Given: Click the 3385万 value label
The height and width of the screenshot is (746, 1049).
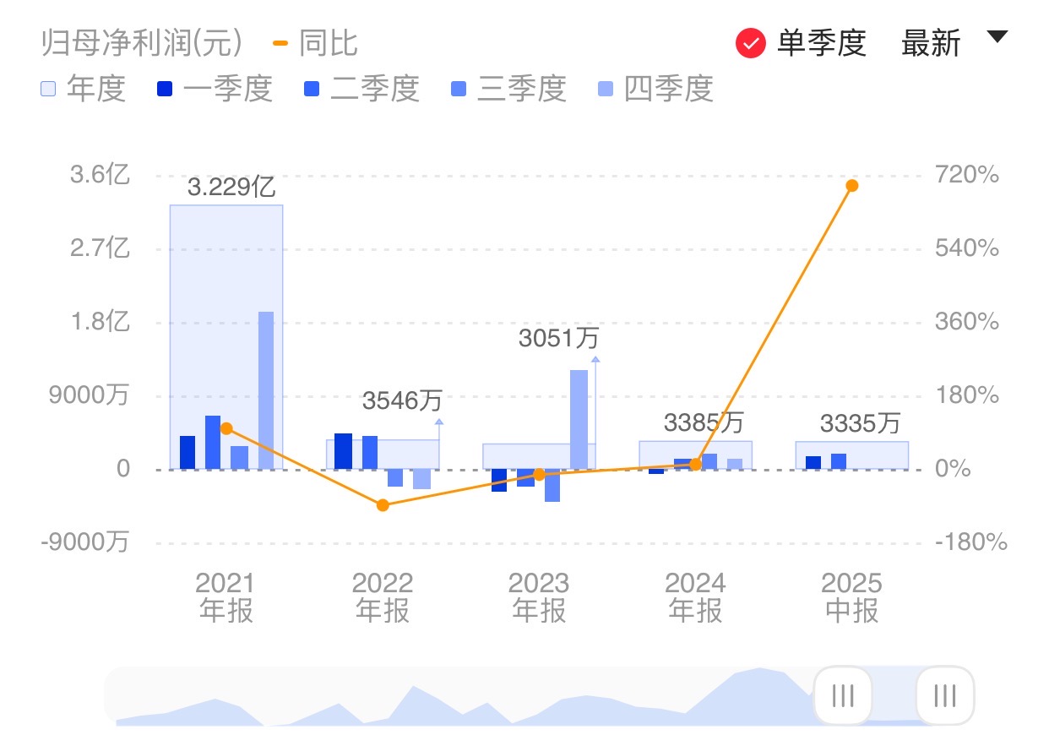Looking at the screenshot, I should [704, 422].
